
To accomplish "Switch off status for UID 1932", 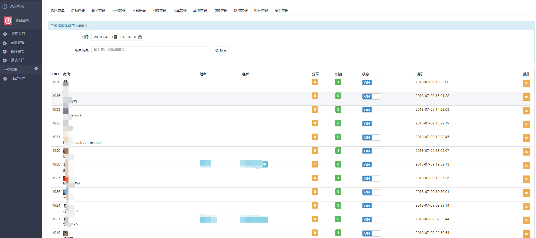I will (371, 124).
